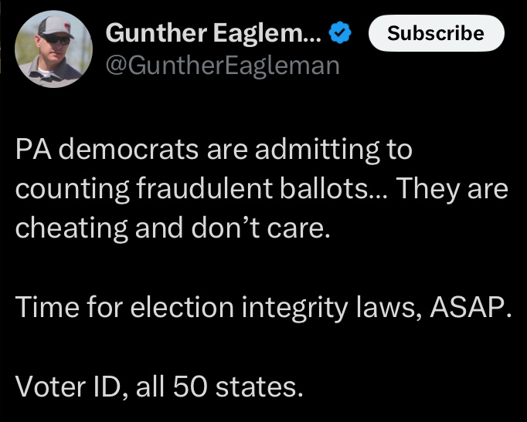This screenshot has width=527, height=422.
Task: Open Gunther Eagleman's profile picture
Action: 54,48
